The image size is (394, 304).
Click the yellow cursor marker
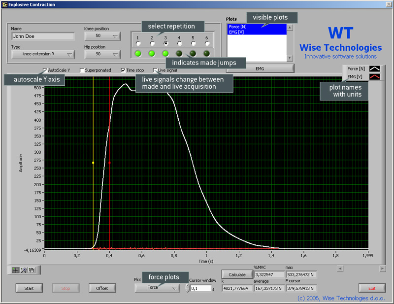93,163
